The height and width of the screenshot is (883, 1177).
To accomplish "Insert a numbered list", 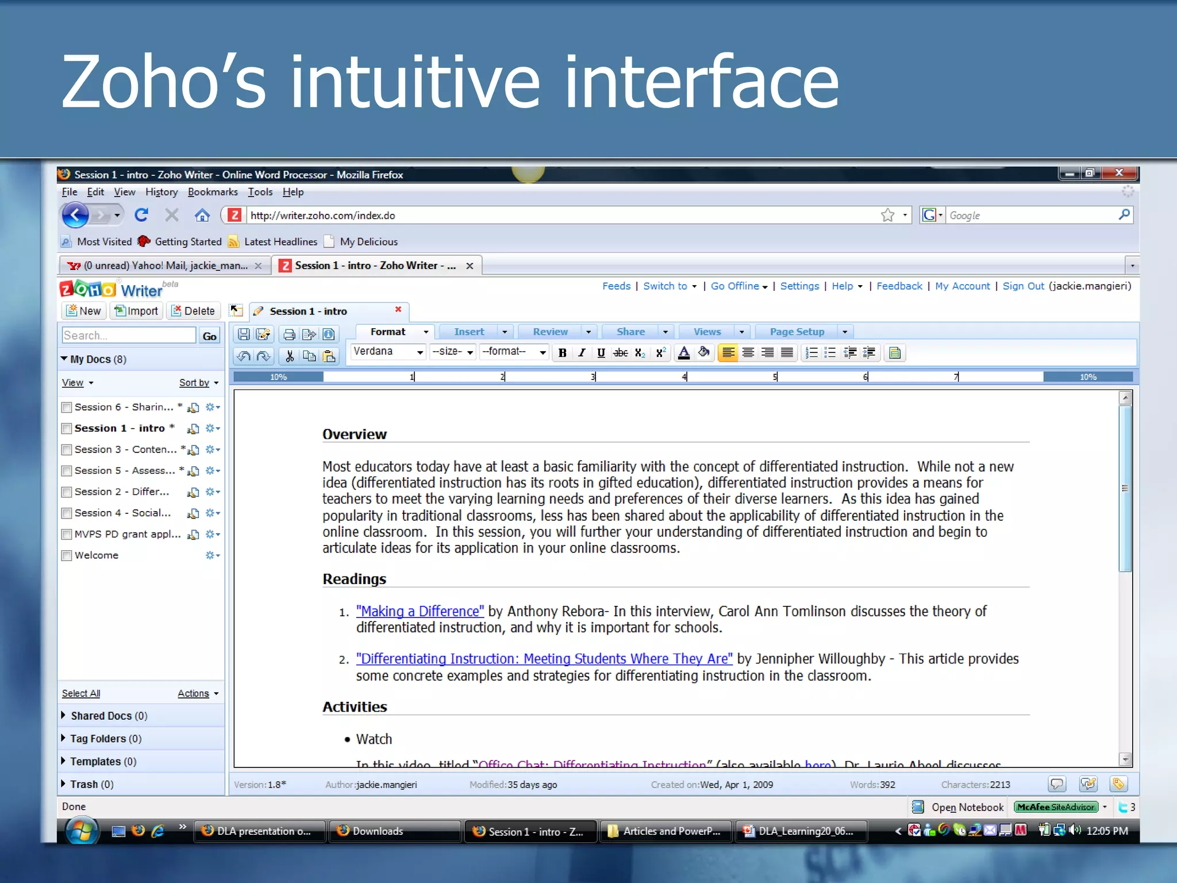I will (811, 353).
